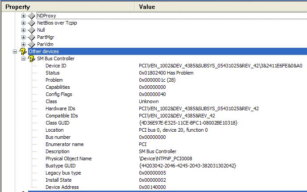307x192 pixels.
Task: Expand the NetBios over Tcpip node
Action: (23, 23)
